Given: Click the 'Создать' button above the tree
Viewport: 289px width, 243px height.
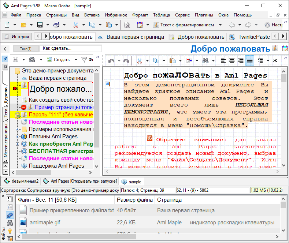Looking at the screenshot, I should 58,59.
